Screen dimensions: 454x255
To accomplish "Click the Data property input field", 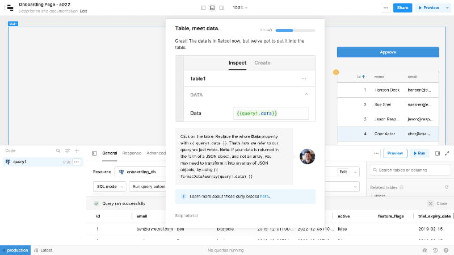I will coord(271,113).
